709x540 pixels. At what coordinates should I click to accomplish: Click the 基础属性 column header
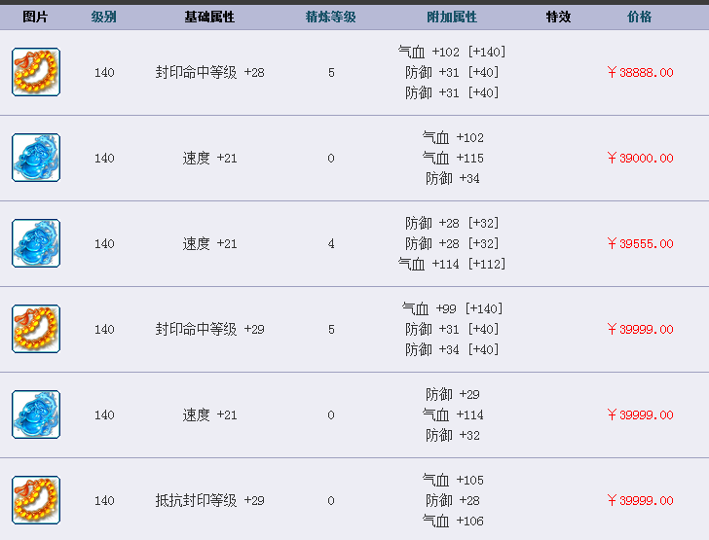[x=209, y=18]
